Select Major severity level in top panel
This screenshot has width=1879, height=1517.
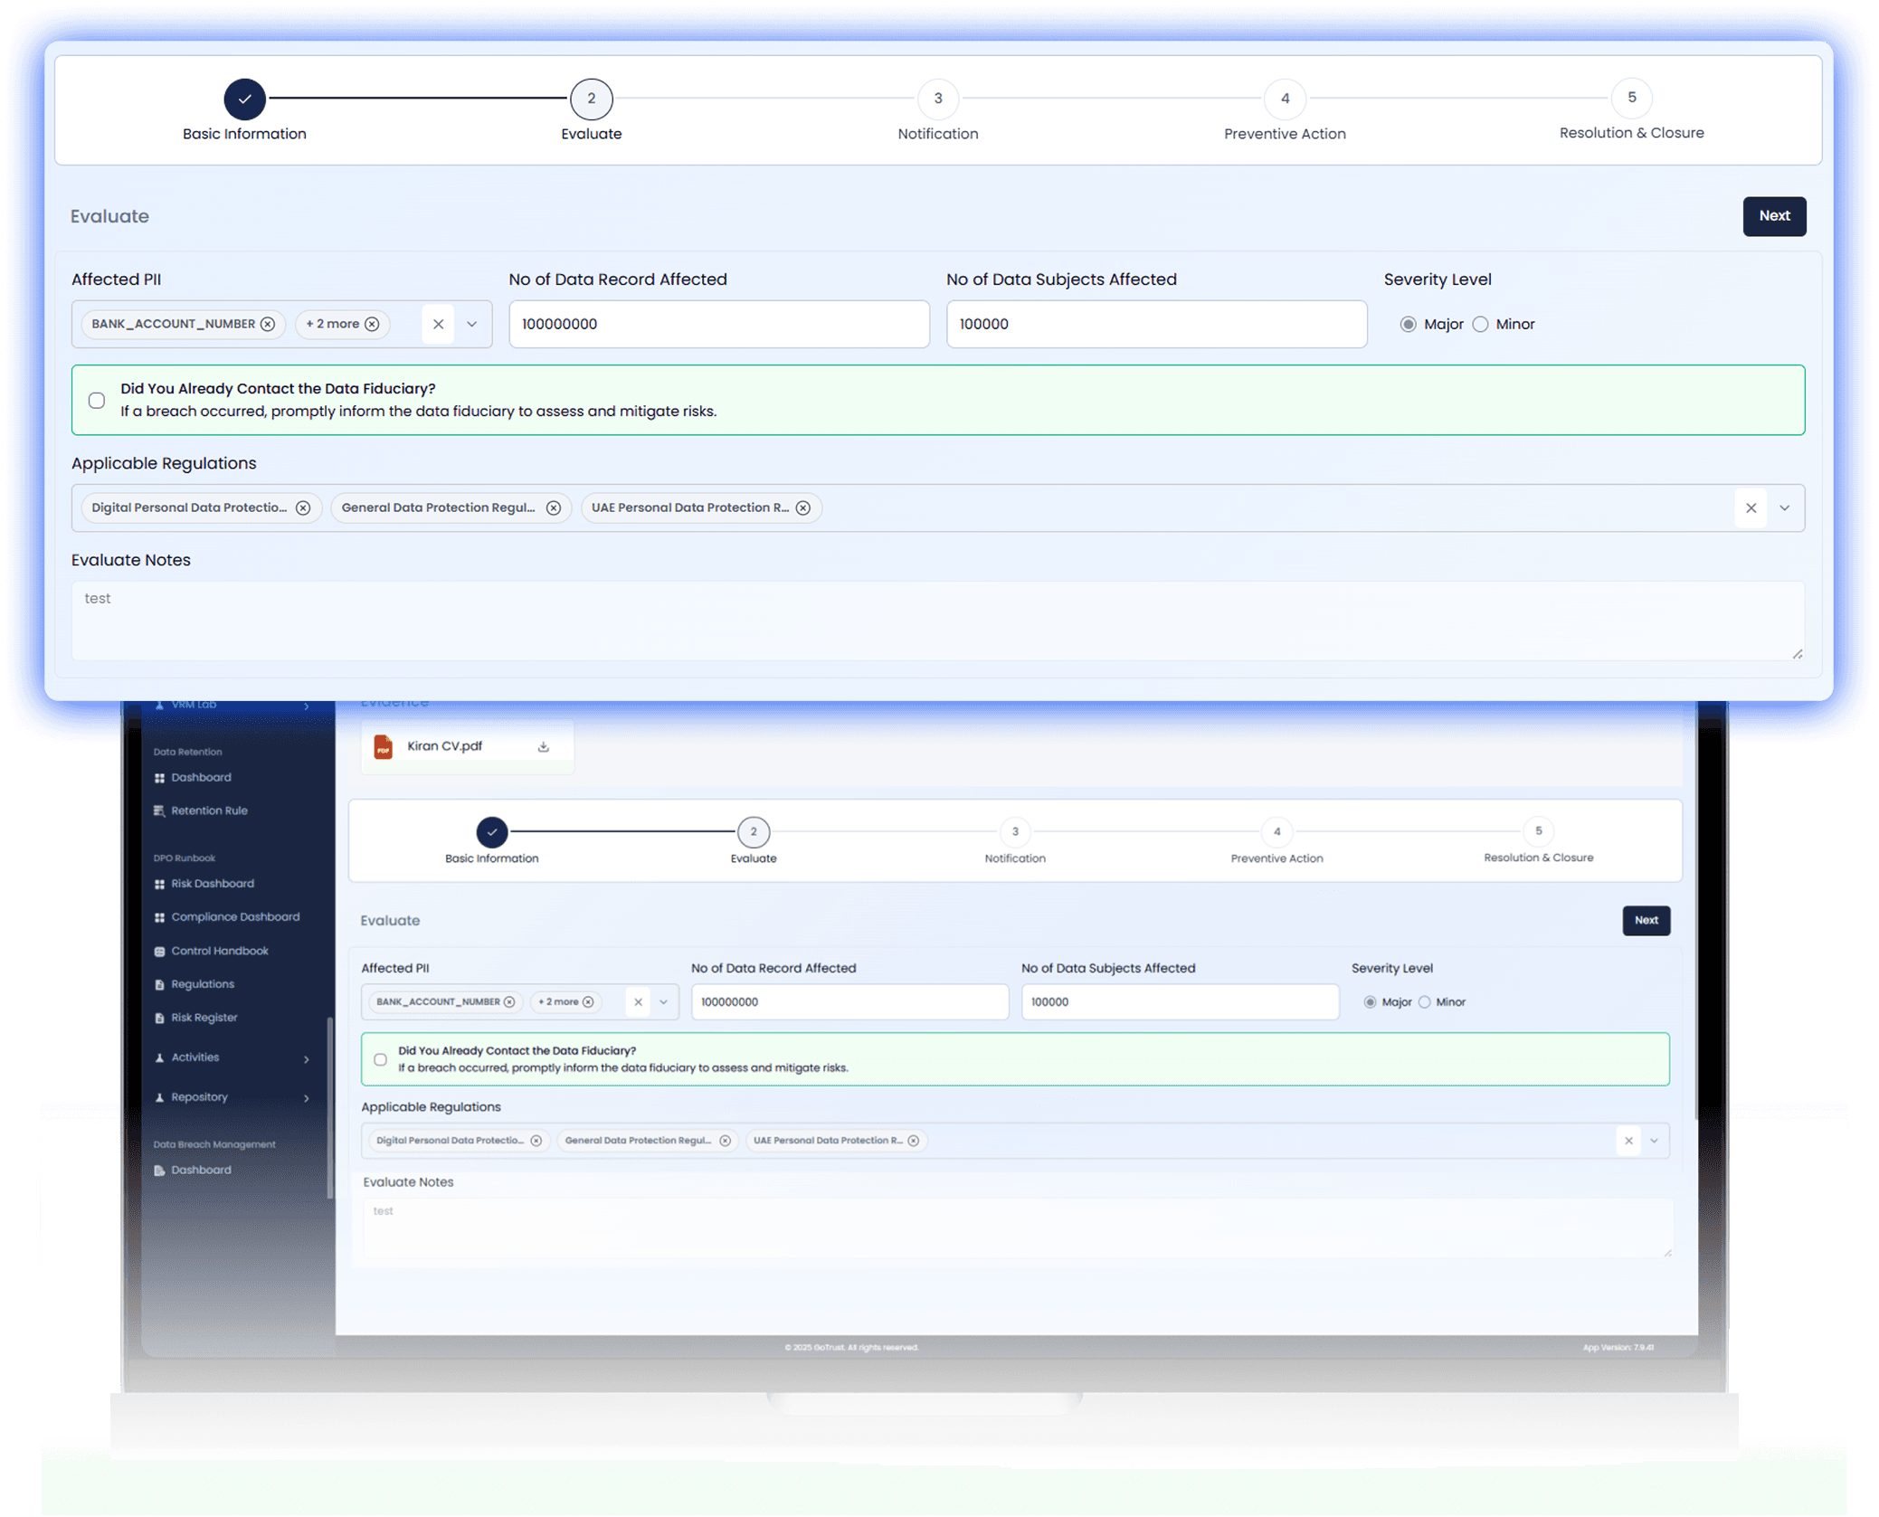click(x=1408, y=324)
